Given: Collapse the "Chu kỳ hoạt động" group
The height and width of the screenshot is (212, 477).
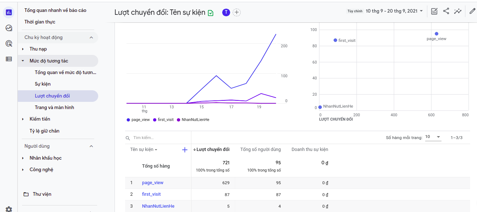Looking at the screenshot, I should [x=91, y=38].
